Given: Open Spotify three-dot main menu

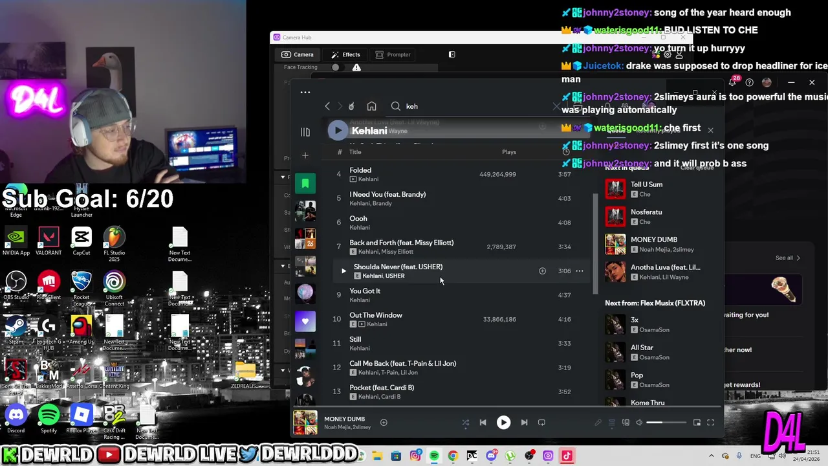Looking at the screenshot, I should point(305,92).
